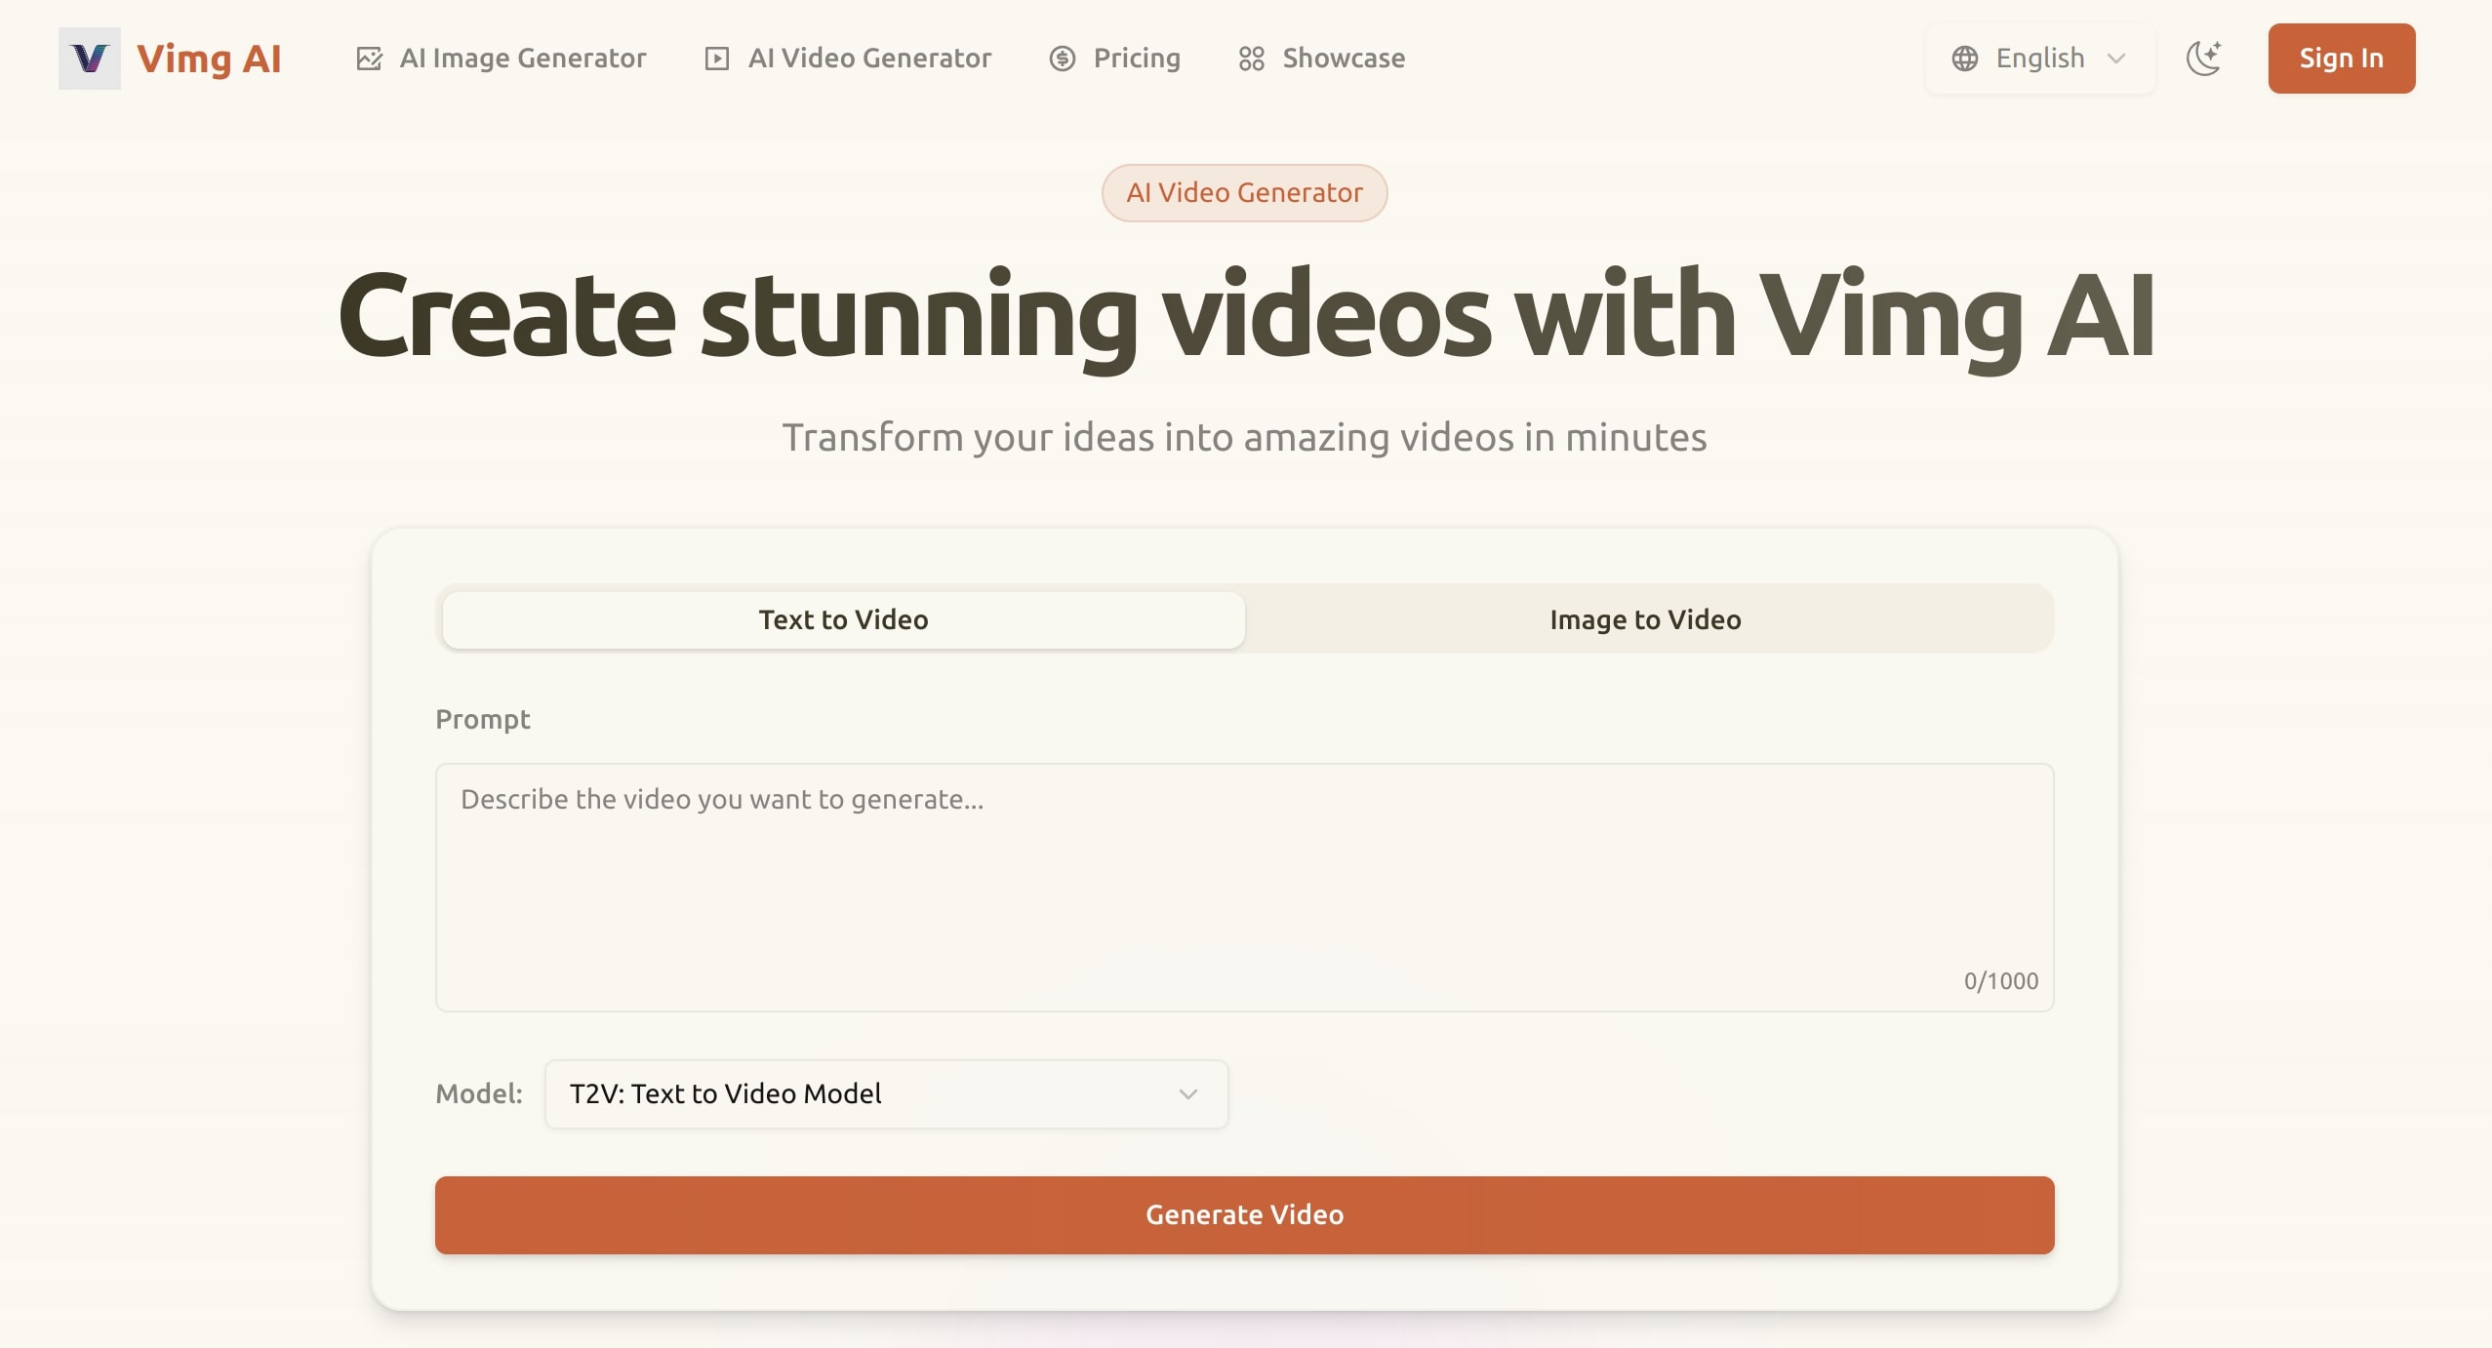Image resolution: width=2492 pixels, height=1348 pixels.
Task: Click the Sign In button
Action: tap(2341, 59)
